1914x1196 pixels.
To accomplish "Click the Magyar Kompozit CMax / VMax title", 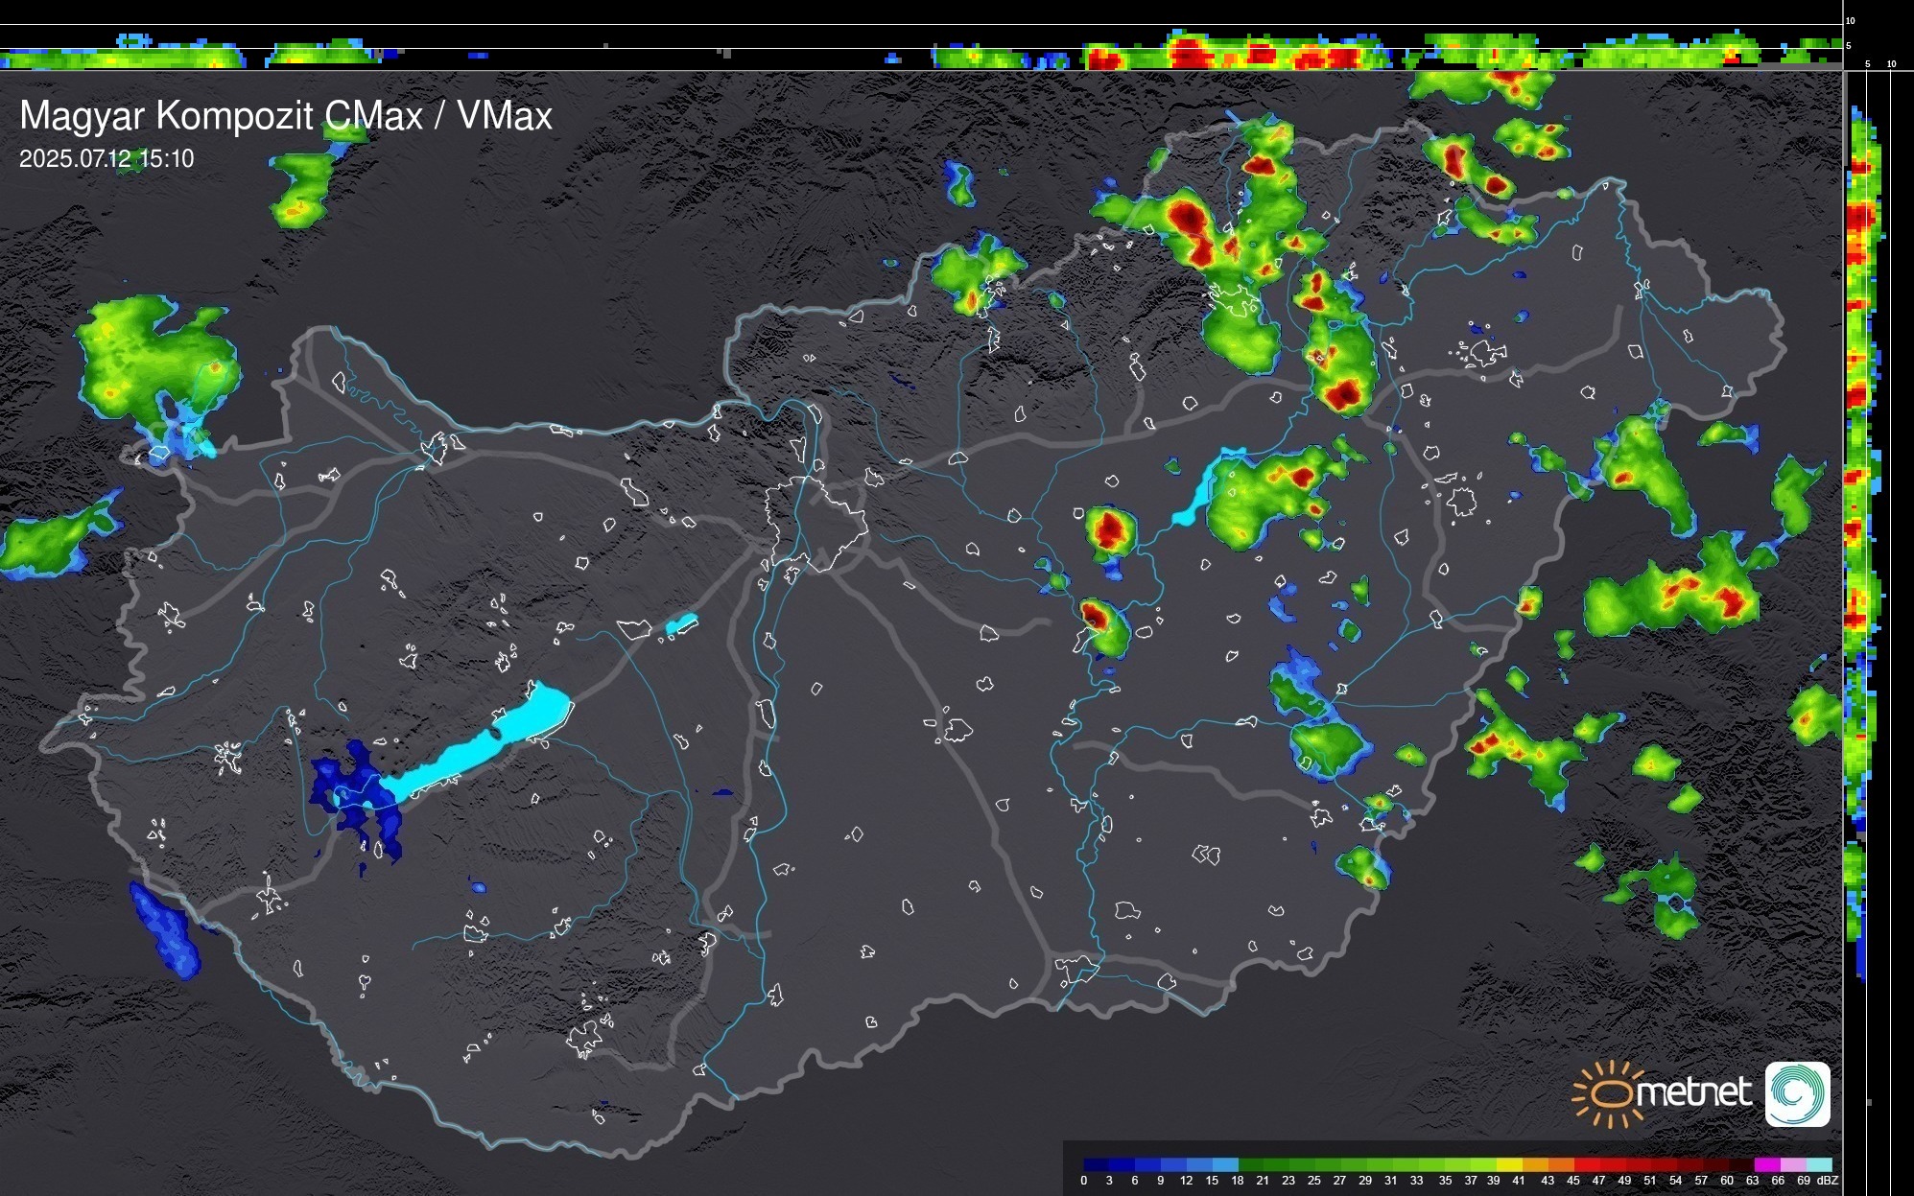I will coord(286,116).
